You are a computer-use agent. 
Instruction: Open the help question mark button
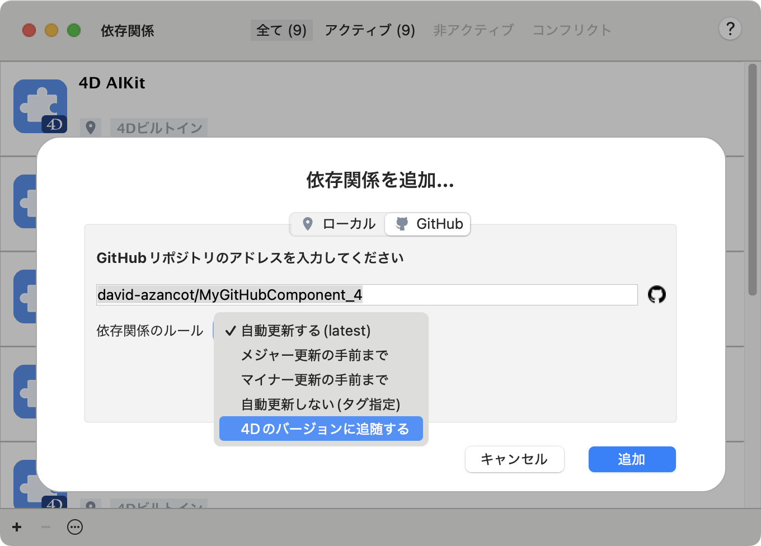click(730, 29)
